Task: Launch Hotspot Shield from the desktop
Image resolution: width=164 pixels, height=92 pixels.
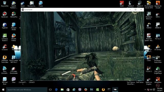Action: click(14, 27)
